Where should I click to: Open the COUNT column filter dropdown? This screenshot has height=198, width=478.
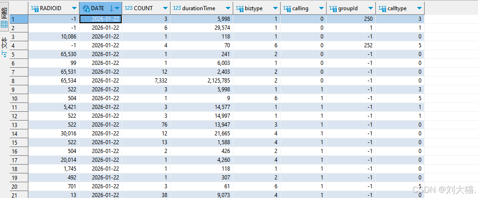click(165, 8)
